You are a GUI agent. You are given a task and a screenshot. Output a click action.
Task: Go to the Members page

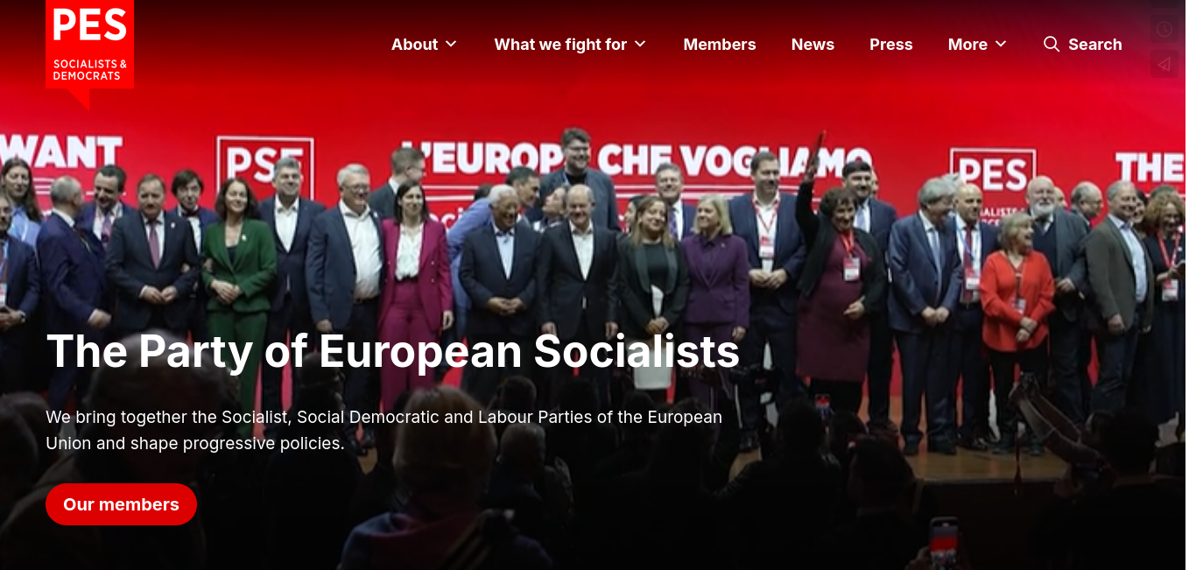[x=720, y=45]
